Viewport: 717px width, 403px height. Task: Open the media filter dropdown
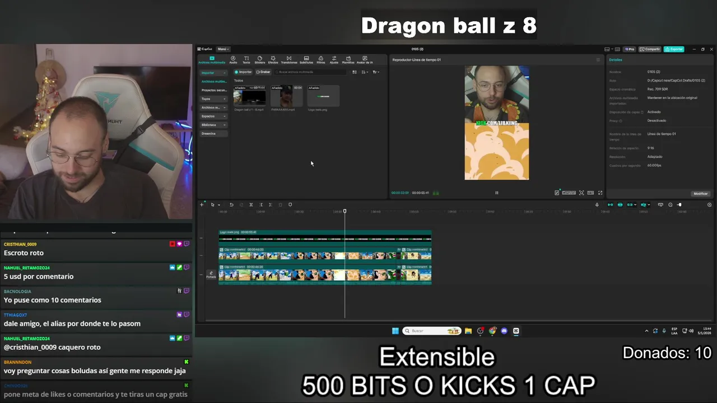[x=376, y=72]
